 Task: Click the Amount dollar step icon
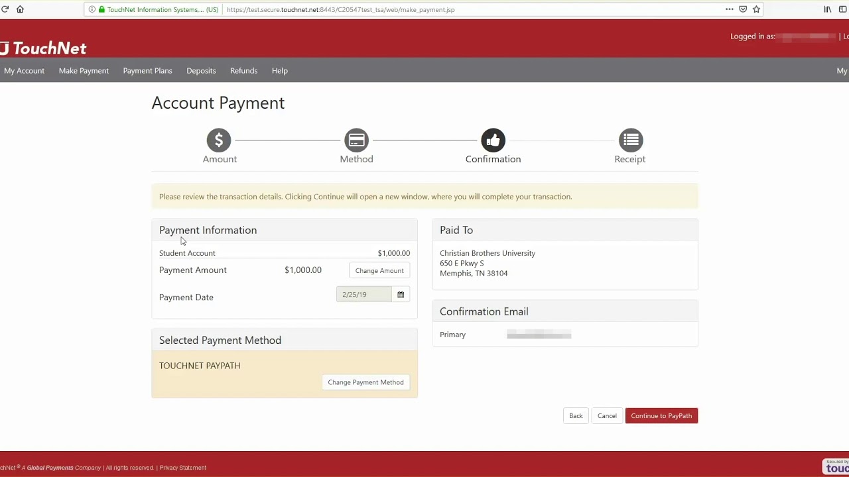[x=219, y=140]
